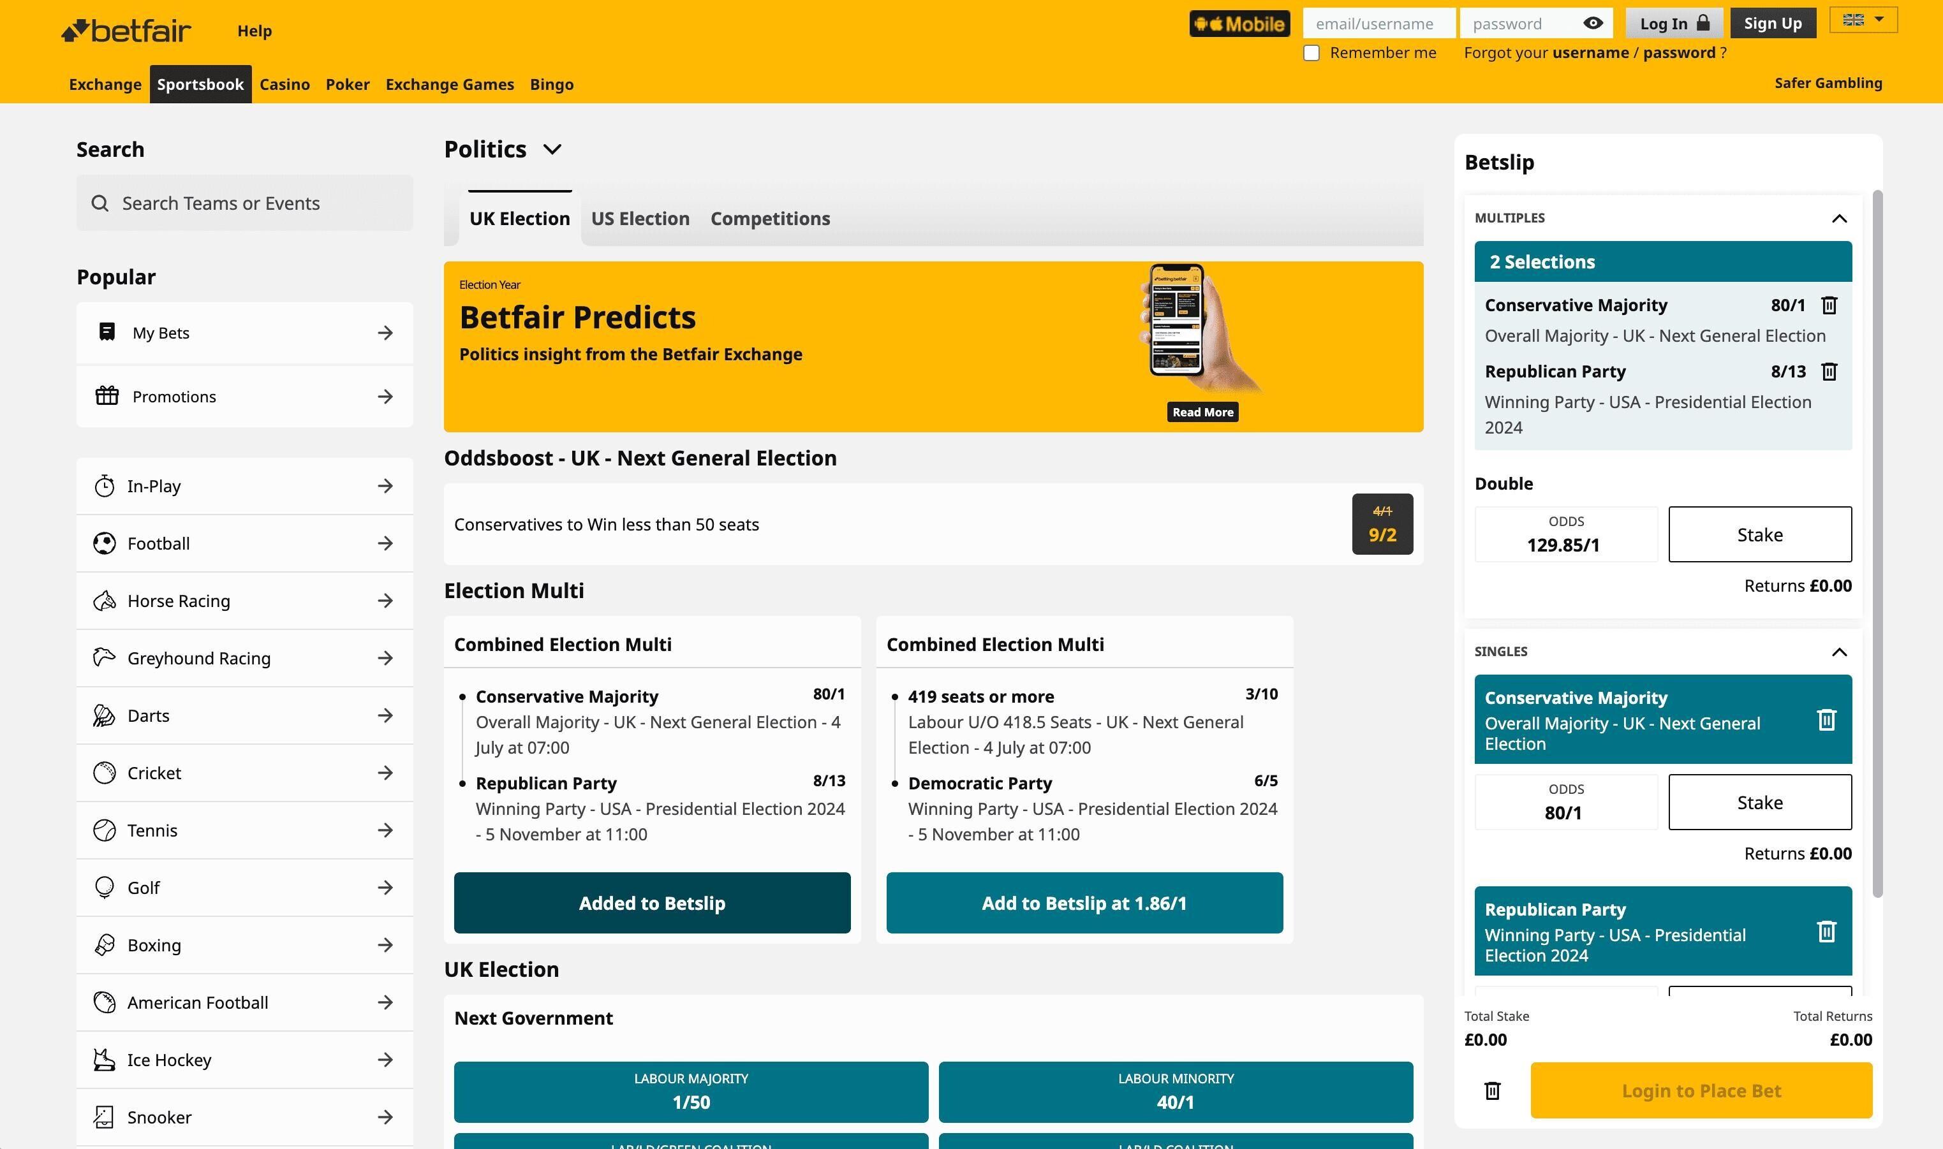
Task: Remove Republican Party from multiples
Action: click(x=1829, y=372)
